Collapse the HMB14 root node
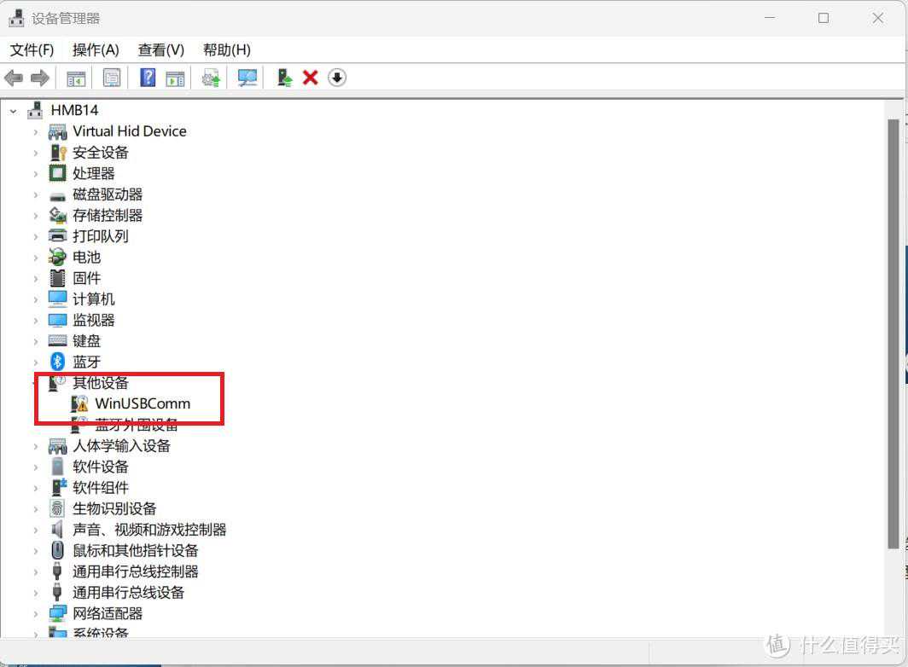 click(x=14, y=110)
